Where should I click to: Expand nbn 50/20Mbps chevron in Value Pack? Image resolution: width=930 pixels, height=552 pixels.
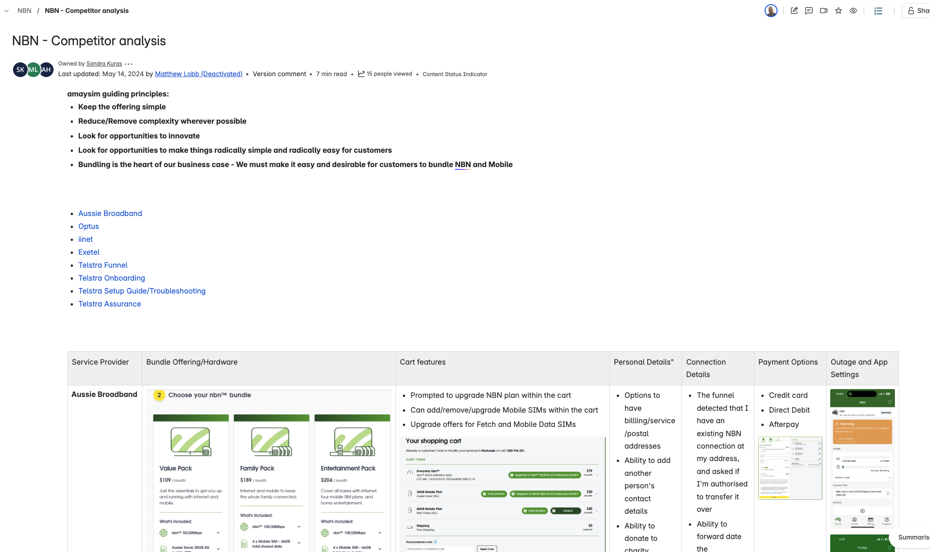219,533
